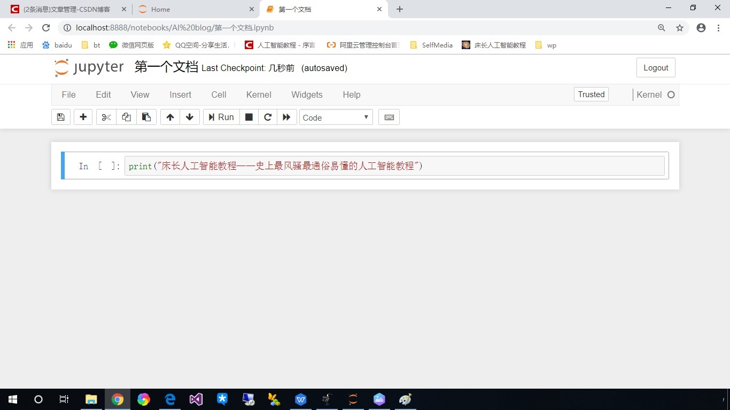Click the address bar URL
Screen dimensions: 730x410
click(x=175, y=28)
